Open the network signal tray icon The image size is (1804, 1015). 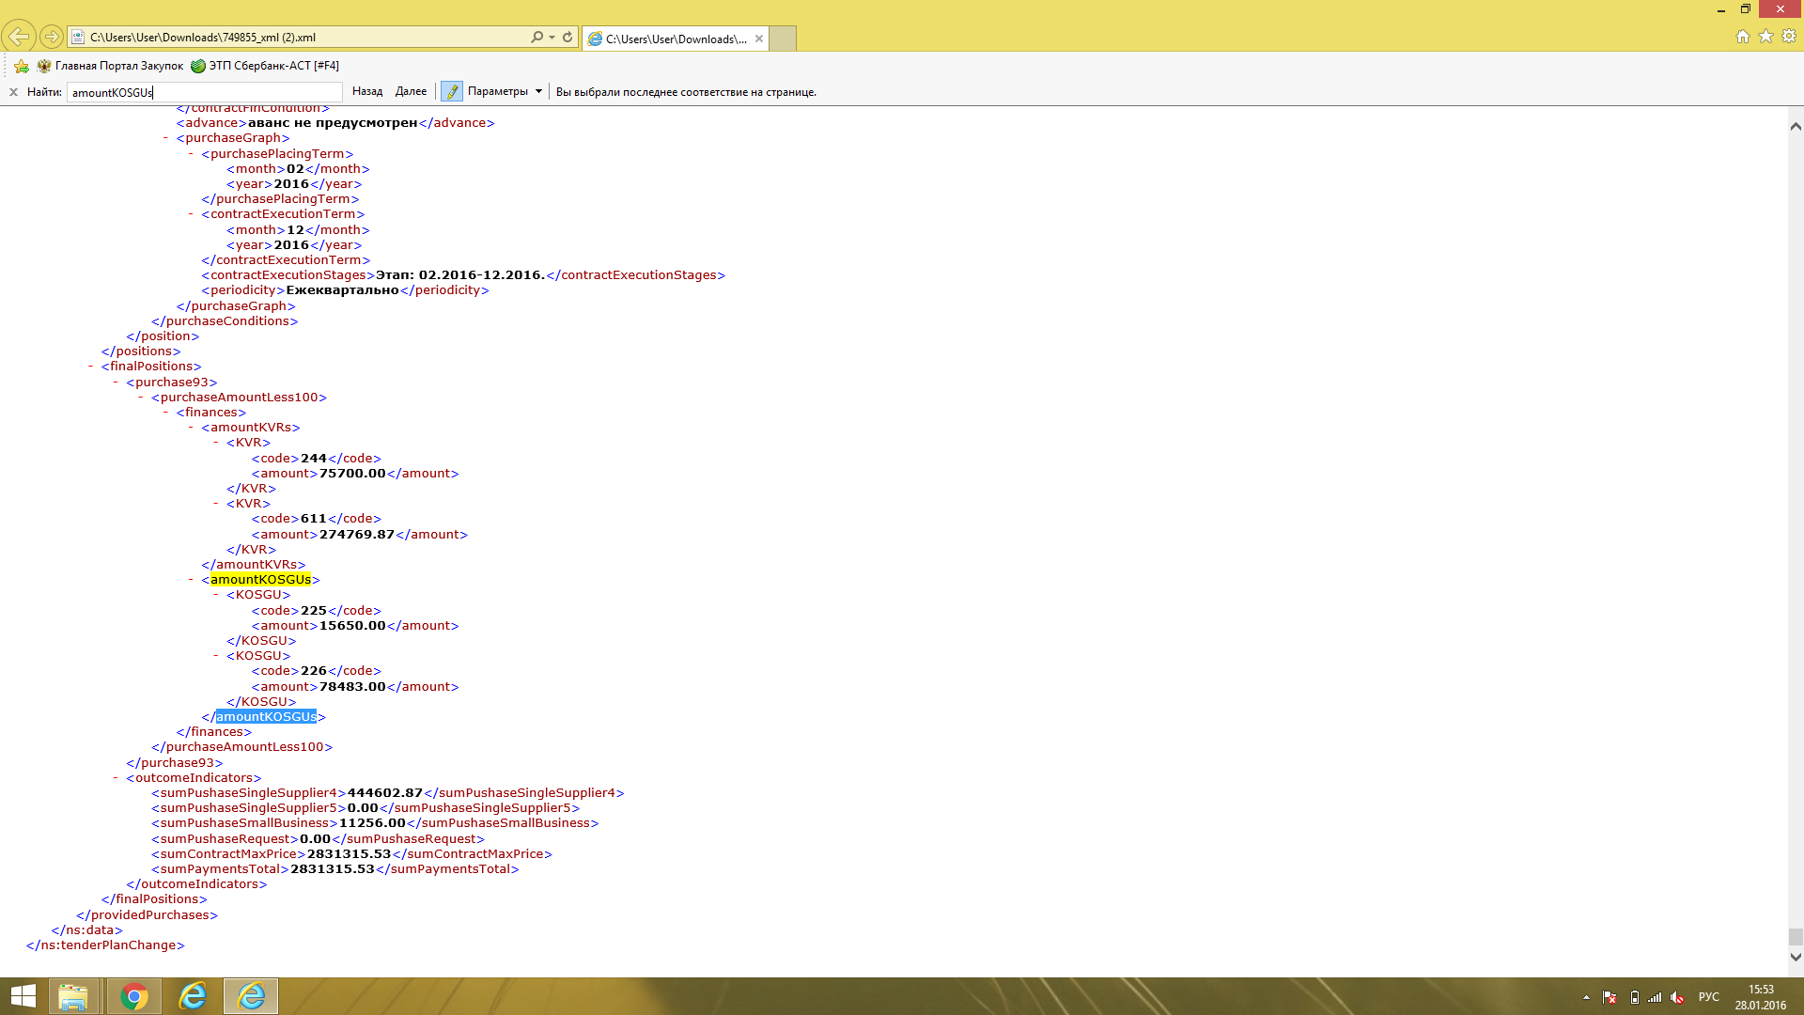click(1656, 997)
